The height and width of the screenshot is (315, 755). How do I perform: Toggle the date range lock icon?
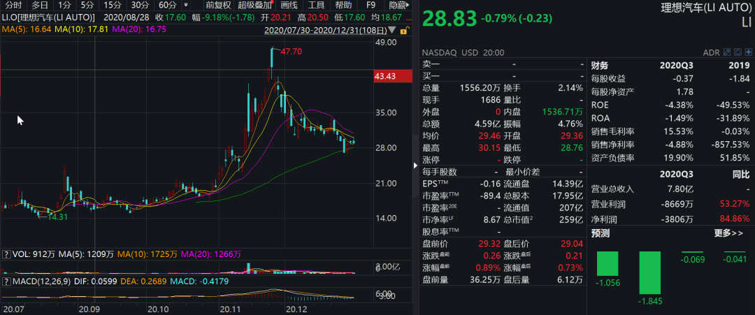[405, 30]
